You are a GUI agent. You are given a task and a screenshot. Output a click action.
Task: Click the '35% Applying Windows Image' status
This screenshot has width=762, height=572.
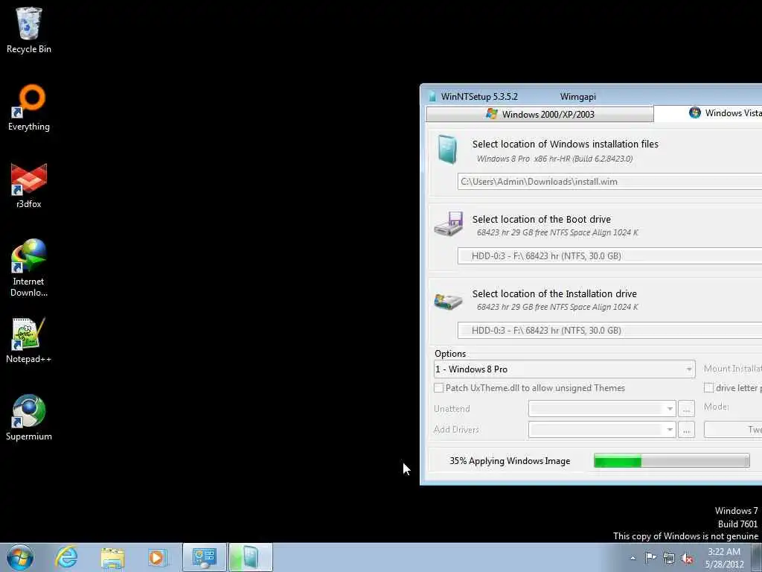coord(510,460)
